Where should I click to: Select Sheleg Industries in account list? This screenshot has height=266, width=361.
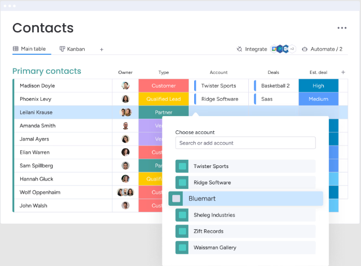click(x=246, y=215)
